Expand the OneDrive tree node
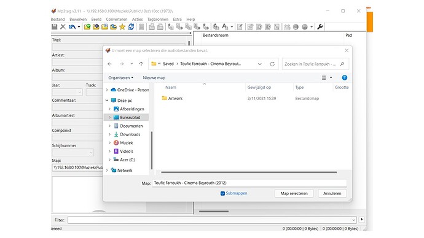424x238 pixels. pos(107,90)
